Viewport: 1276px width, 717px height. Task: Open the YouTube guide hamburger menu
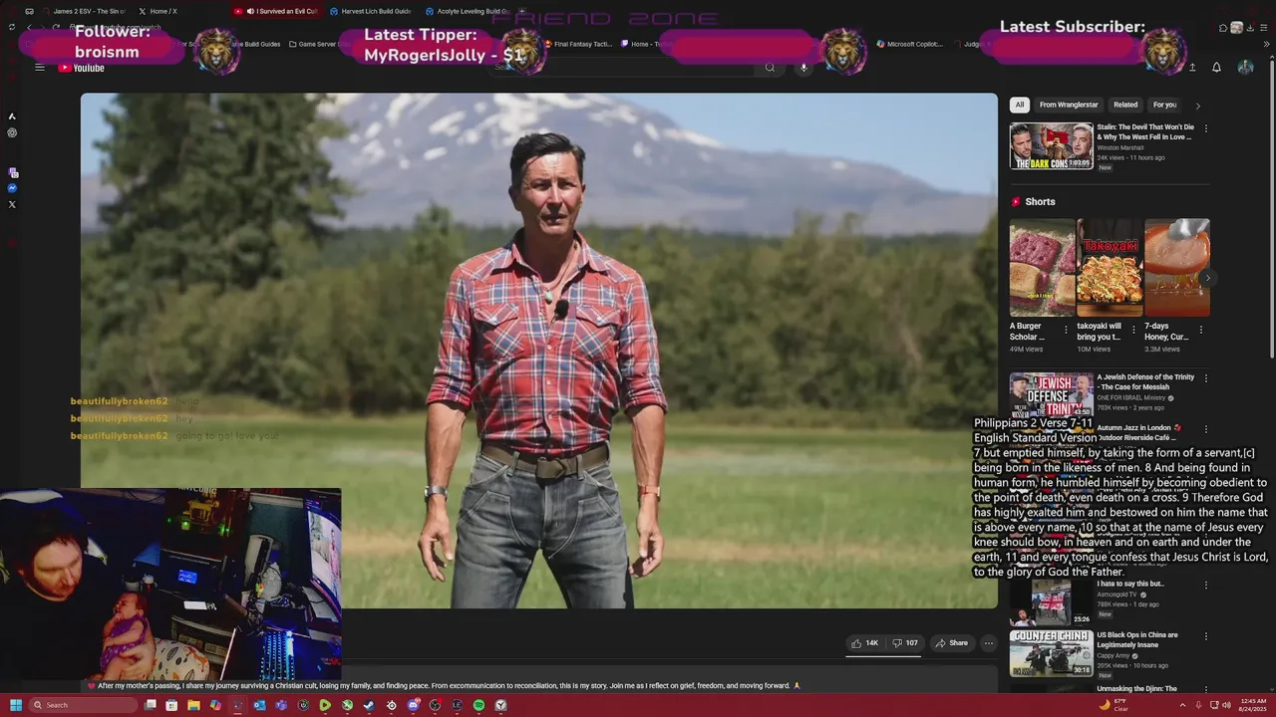(x=40, y=68)
